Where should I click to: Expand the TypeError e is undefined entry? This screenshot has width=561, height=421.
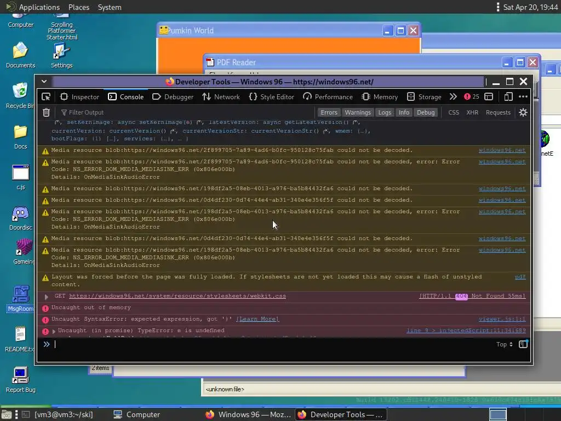pos(54,331)
